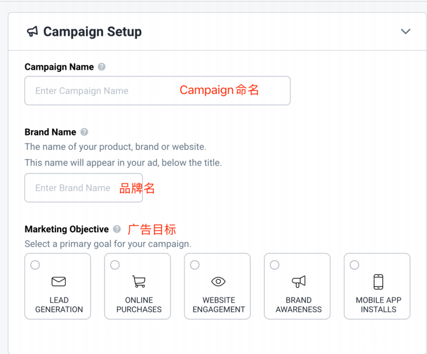
Task: Click the help icon next to Brand Name
Action: tap(84, 132)
